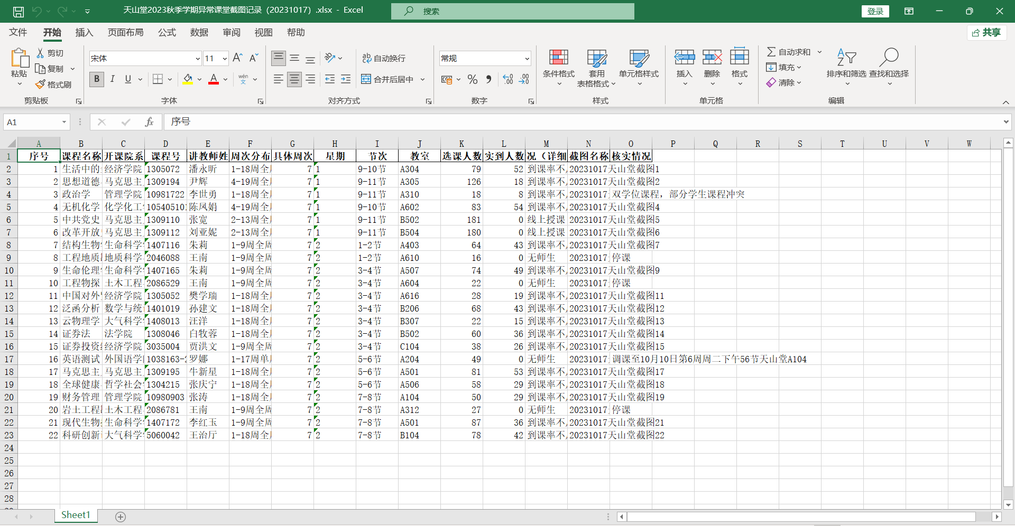Open the font size dropdown

point(225,59)
